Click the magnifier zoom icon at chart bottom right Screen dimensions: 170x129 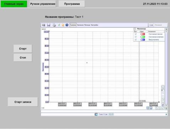[x=163, y=108]
